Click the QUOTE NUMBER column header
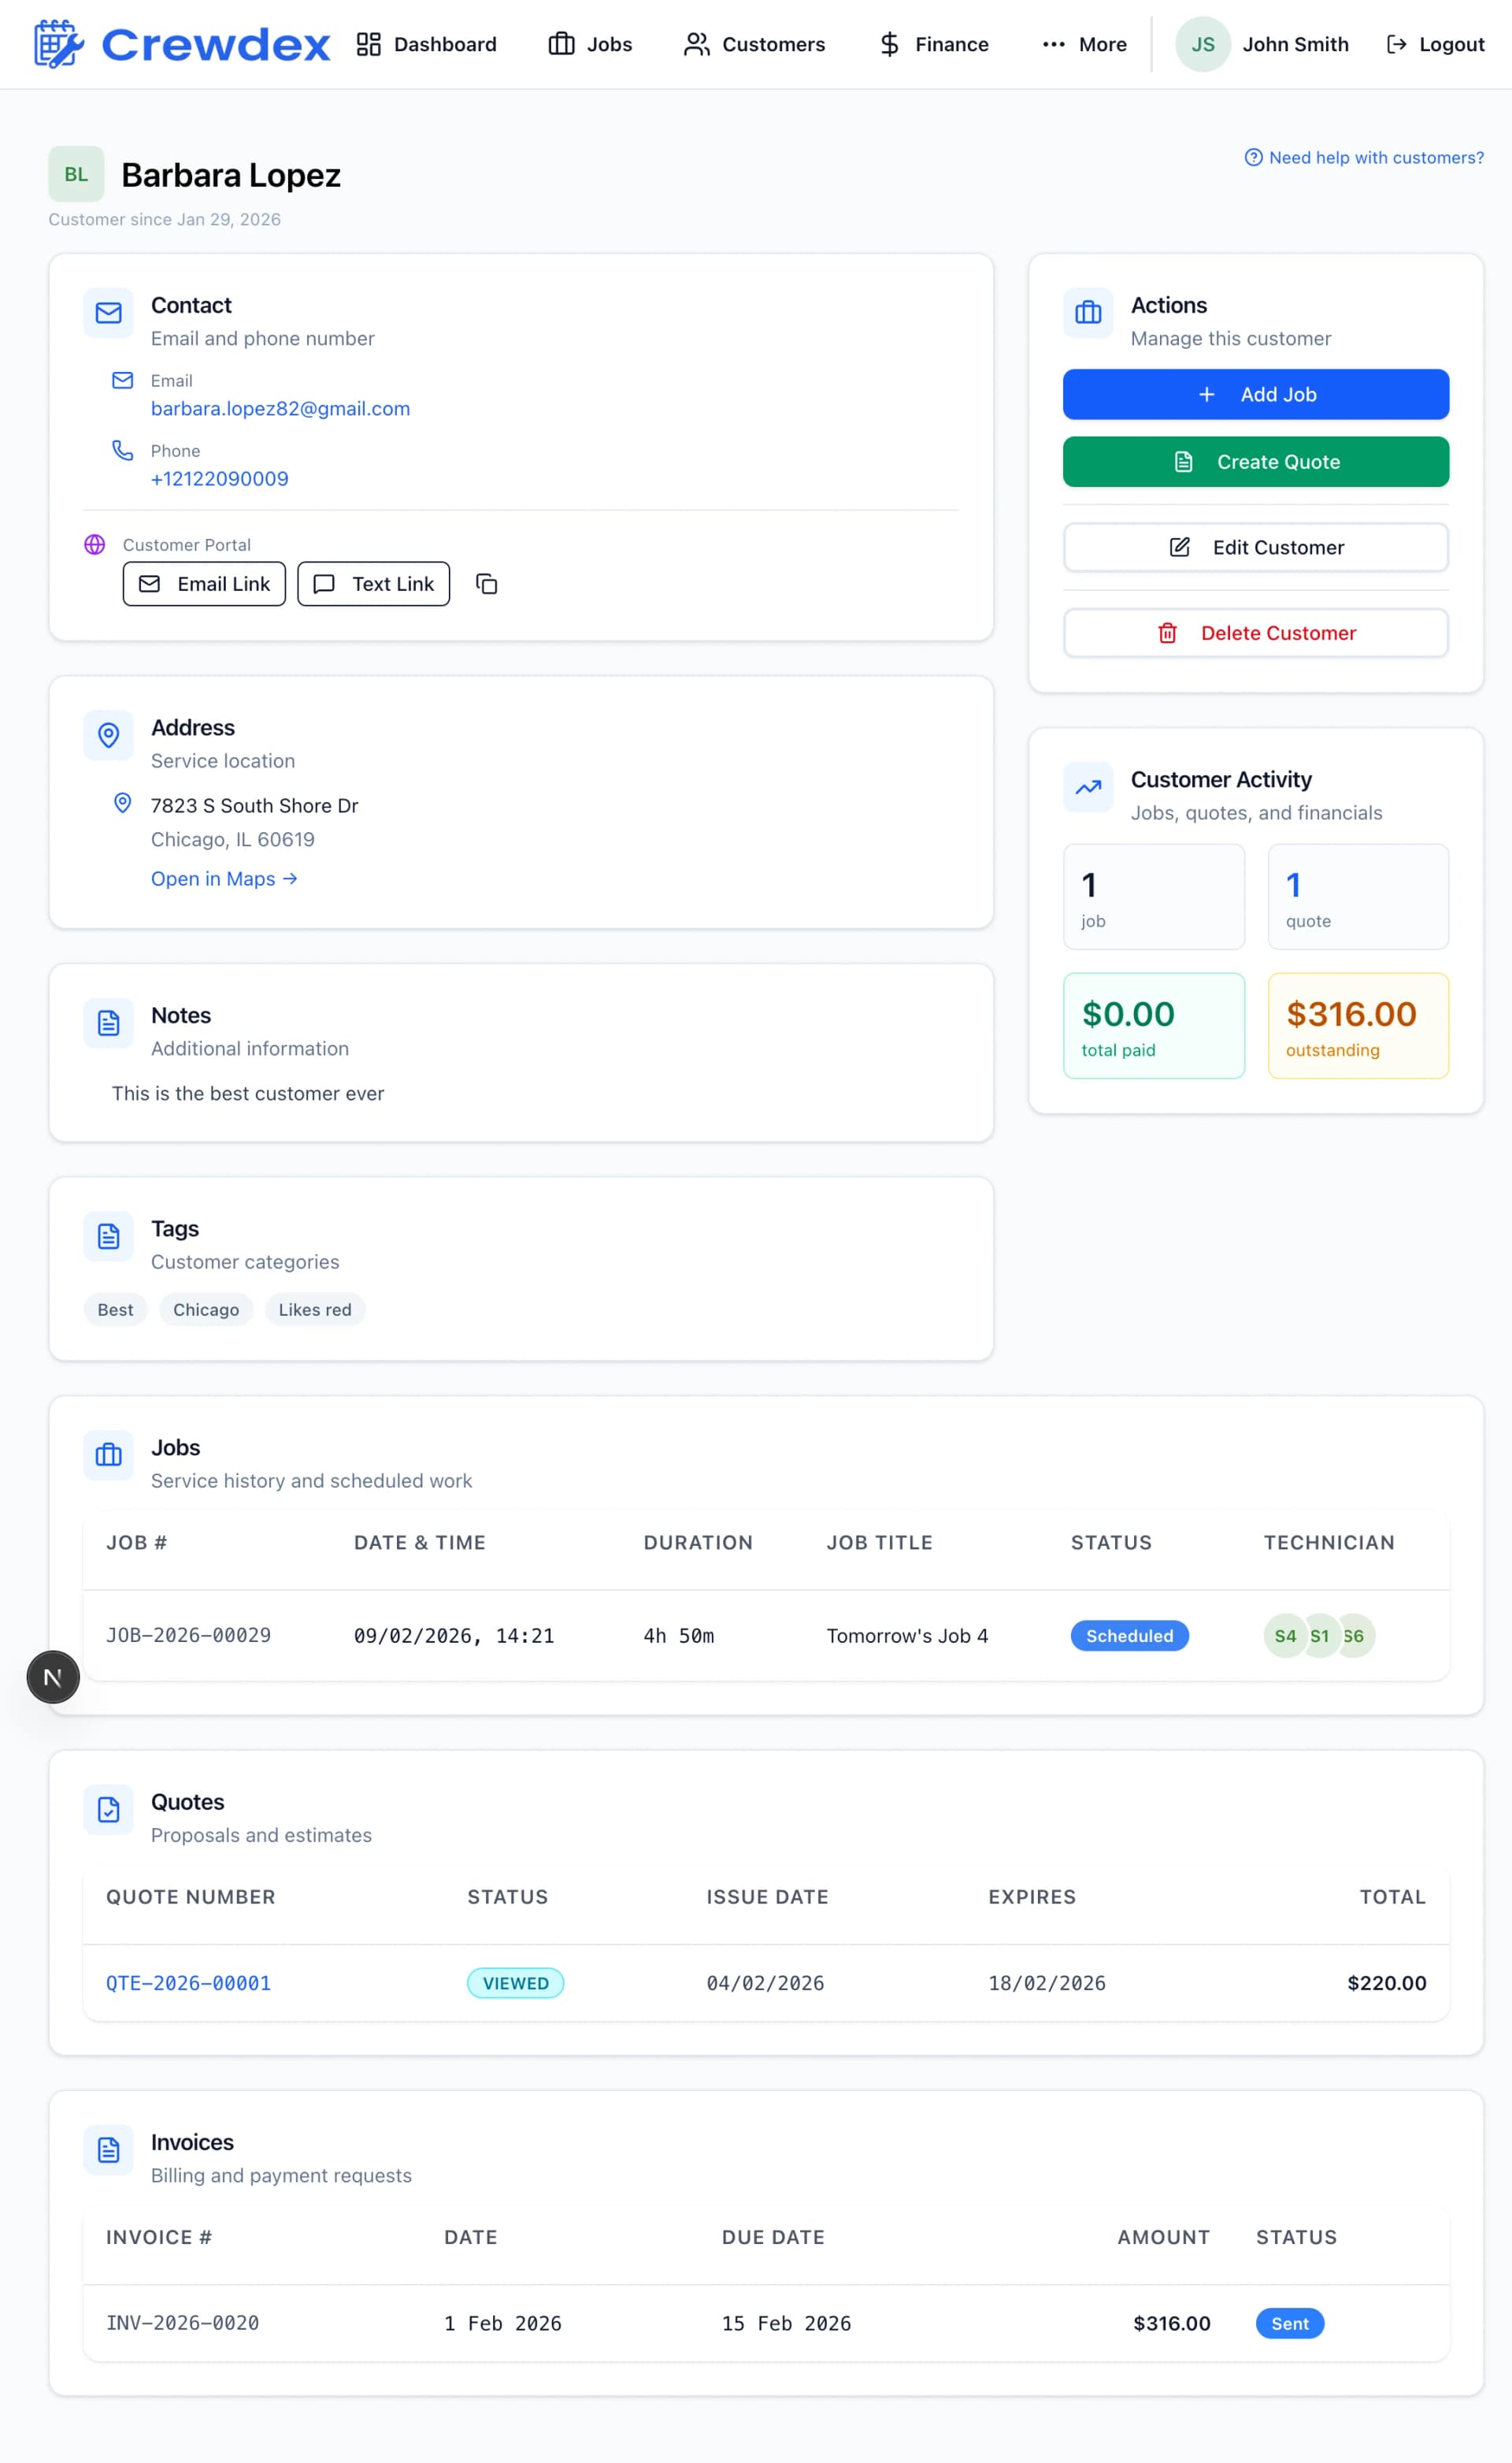Viewport: 1512px width, 2463px height. (x=191, y=1896)
